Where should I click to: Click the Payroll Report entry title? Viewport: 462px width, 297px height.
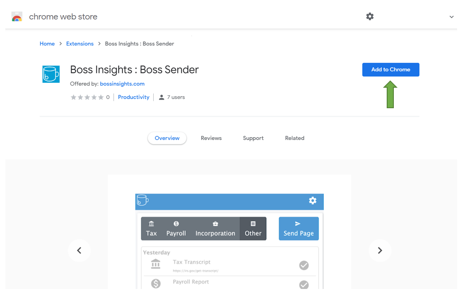(x=191, y=282)
